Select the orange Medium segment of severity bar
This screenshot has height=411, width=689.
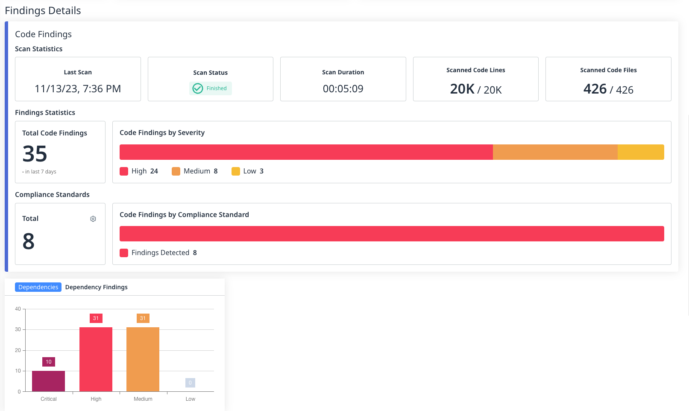555,152
